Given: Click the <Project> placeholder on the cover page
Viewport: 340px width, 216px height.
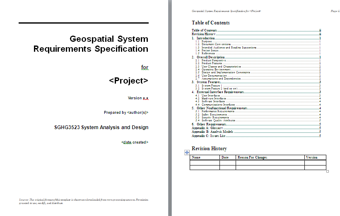Looking at the screenshot, I should point(128,80).
